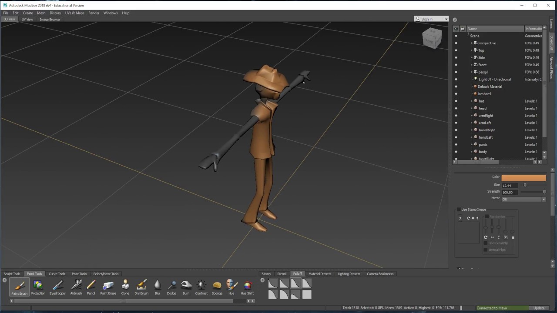Viewport: 557px width, 313px height.
Task: Activate the Paint Erase tool
Action: pyautogui.click(x=108, y=287)
